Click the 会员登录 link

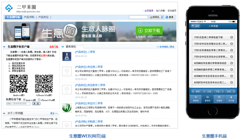click(x=149, y=11)
